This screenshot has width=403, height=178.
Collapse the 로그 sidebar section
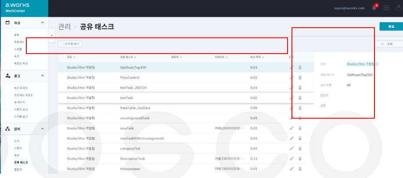coord(43,75)
